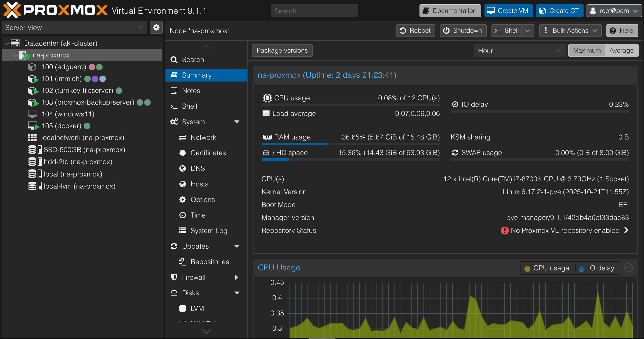Collapse the na-proxmox node tree
Image resolution: width=644 pixels, height=339 pixels.
point(16,55)
